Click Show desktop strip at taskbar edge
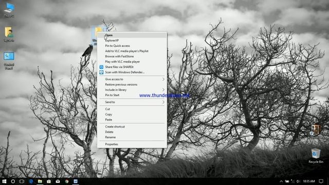329x185 pixels. [328, 181]
